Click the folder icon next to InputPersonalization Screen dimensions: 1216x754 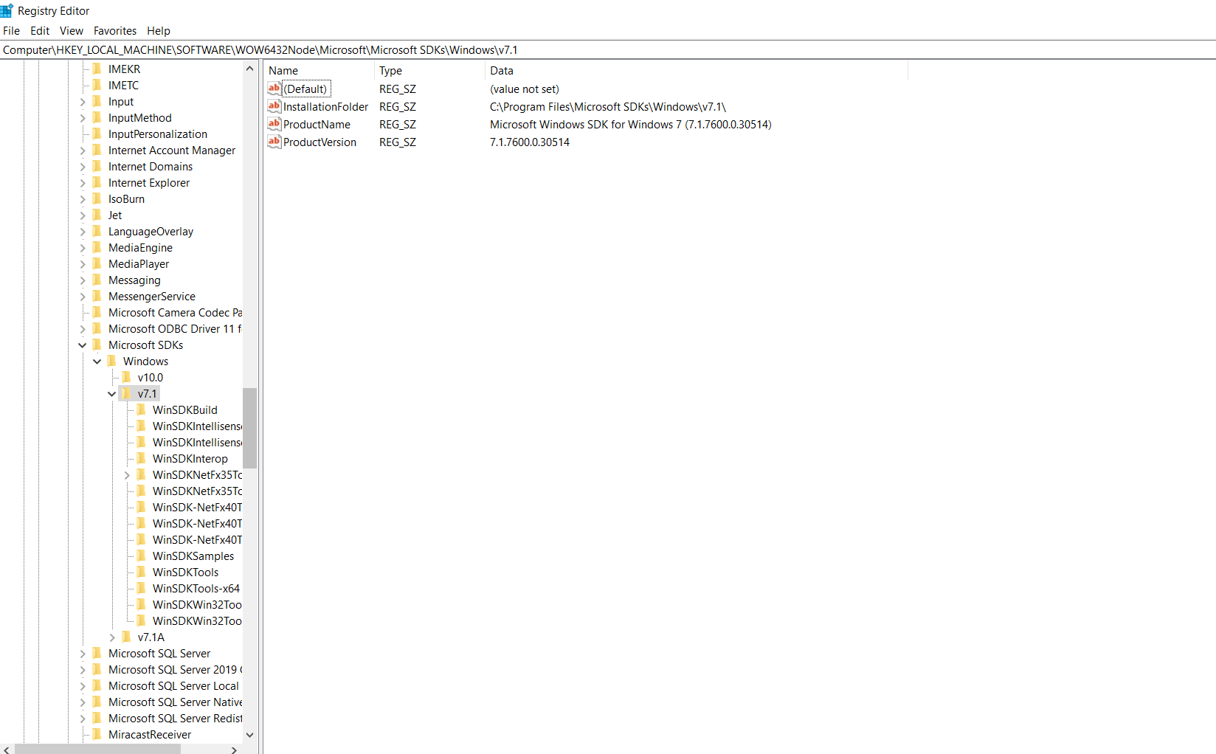pyautogui.click(x=97, y=134)
